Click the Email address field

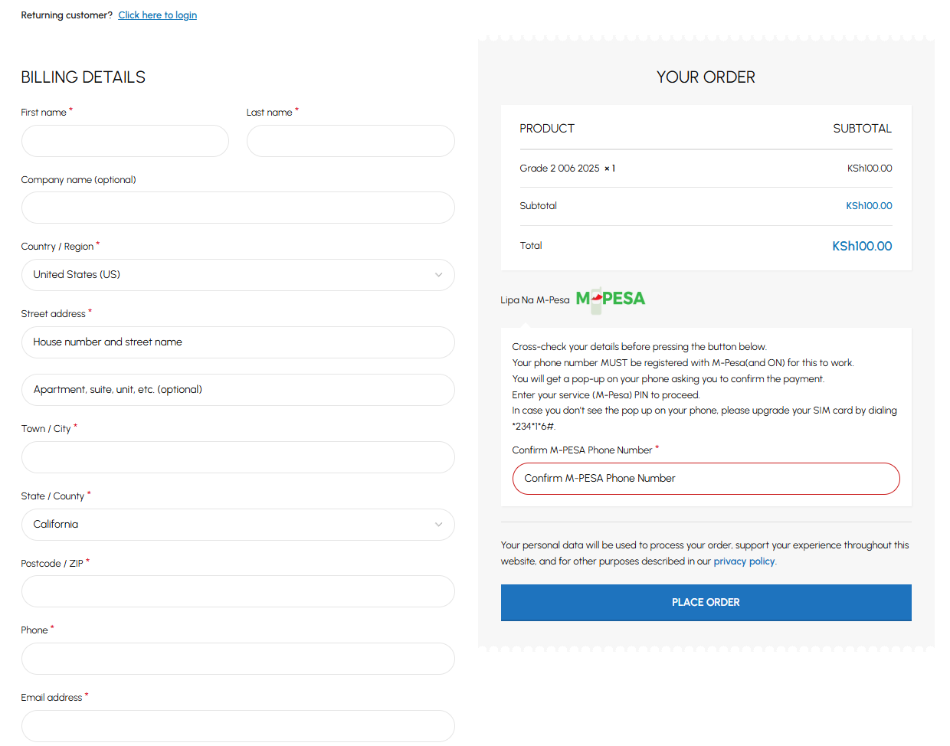pyautogui.click(x=237, y=725)
